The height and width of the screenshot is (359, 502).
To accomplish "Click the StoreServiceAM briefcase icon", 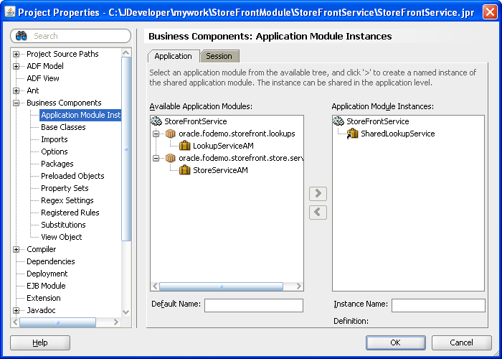I will point(185,170).
